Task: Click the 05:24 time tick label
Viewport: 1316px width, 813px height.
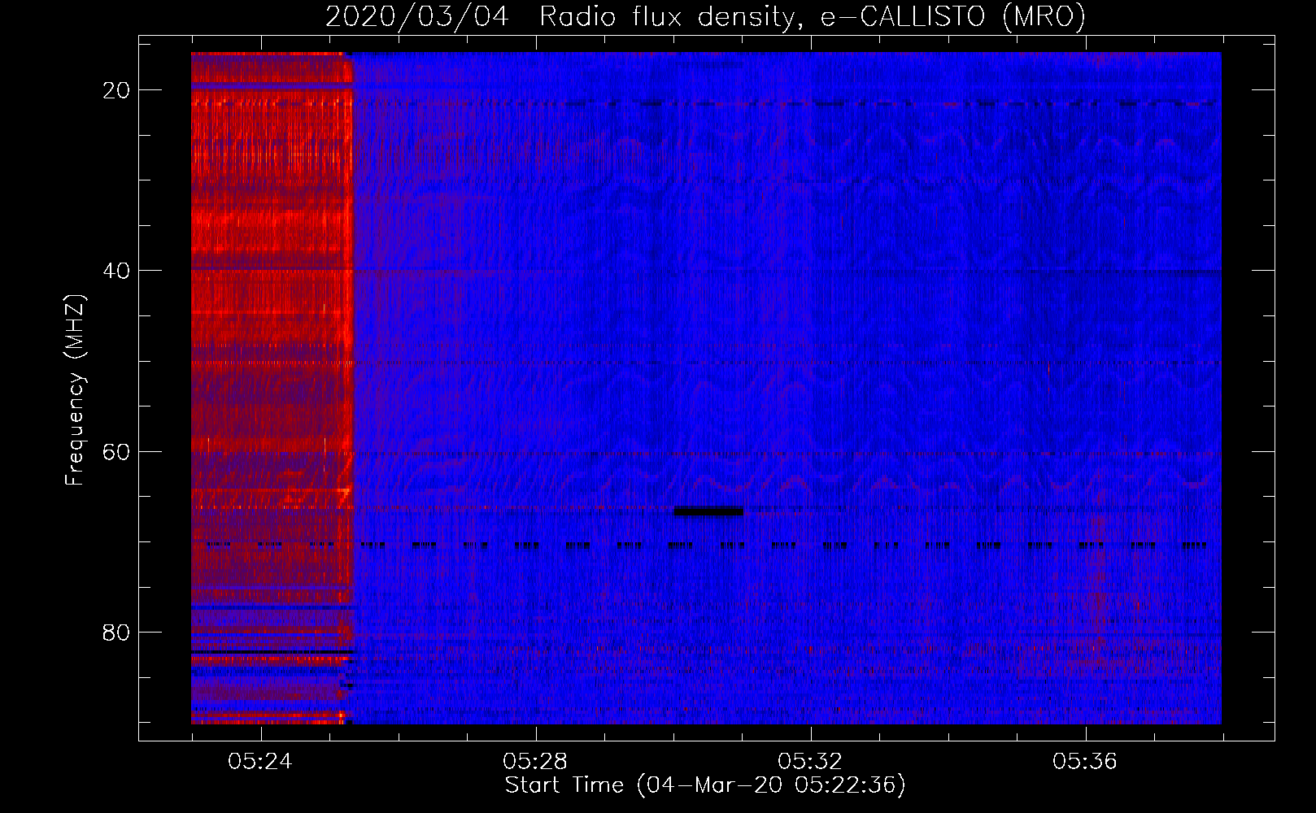Action: point(260,762)
